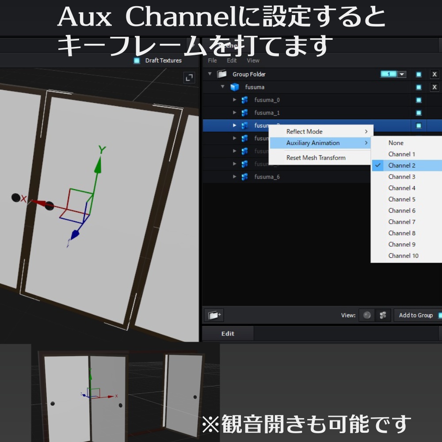Screen dimensions: 442x442
Task: Toggle visibility checkbox for fusuma
Action: 419,87
